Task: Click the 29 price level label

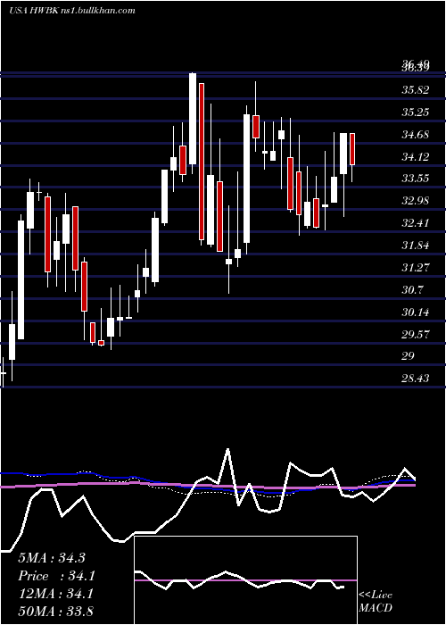Action: (409, 356)
